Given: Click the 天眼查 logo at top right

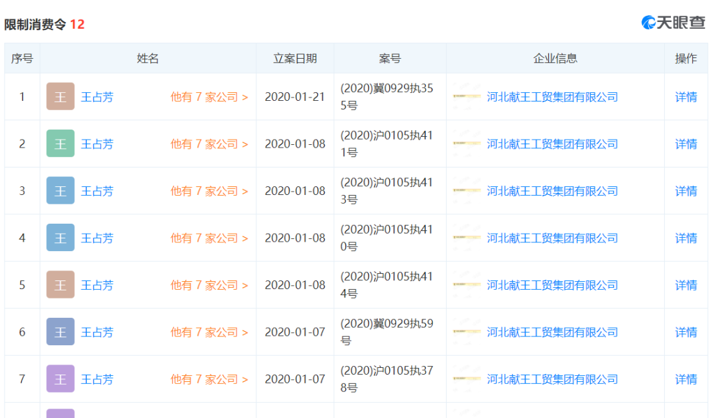Looking at the screenshot, I should point(673,22).
